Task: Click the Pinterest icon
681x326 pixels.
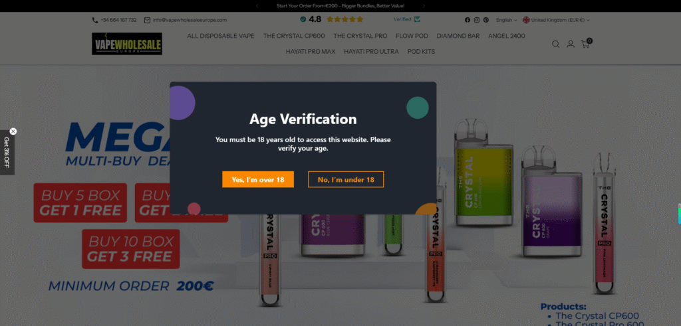Action: (x=485, y=20)
